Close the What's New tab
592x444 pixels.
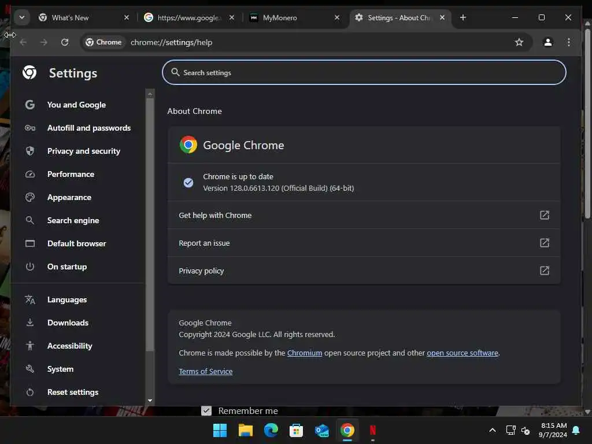tap(127, 17)
